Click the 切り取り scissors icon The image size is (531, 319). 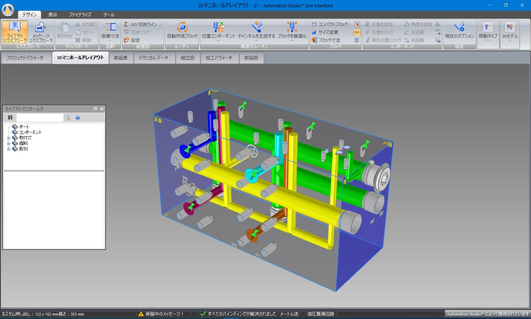[x=78, y=24]
